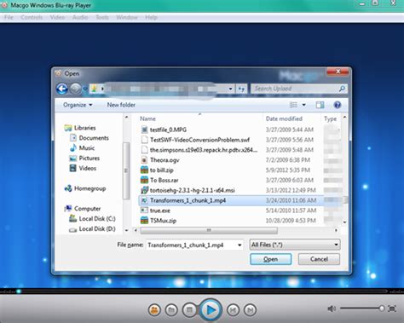This screenshot has height=323, width=404.
Task: Close the Open dialog
Action: (338, 72)
